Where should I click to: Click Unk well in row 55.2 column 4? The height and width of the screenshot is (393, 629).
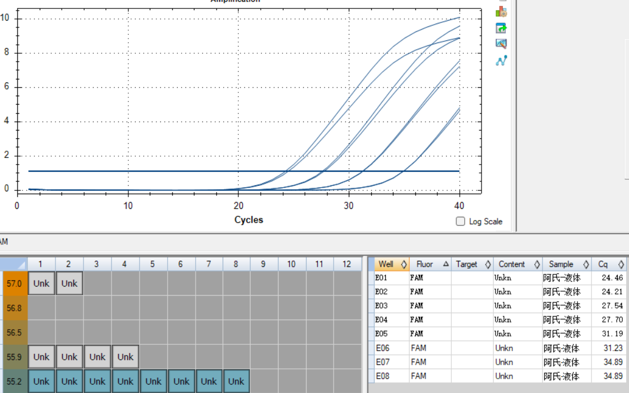(126, 381)
